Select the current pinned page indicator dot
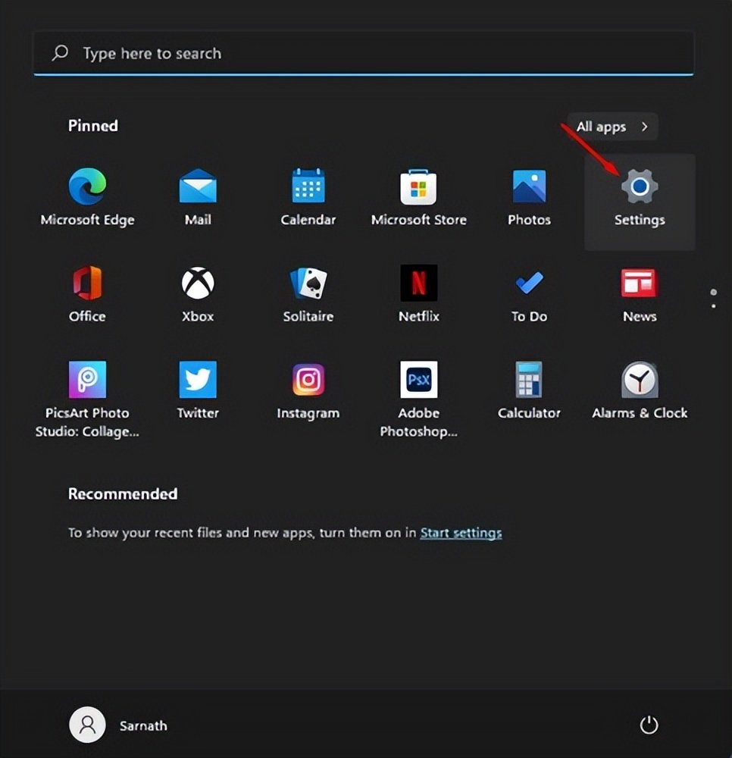 click(714, 293)
